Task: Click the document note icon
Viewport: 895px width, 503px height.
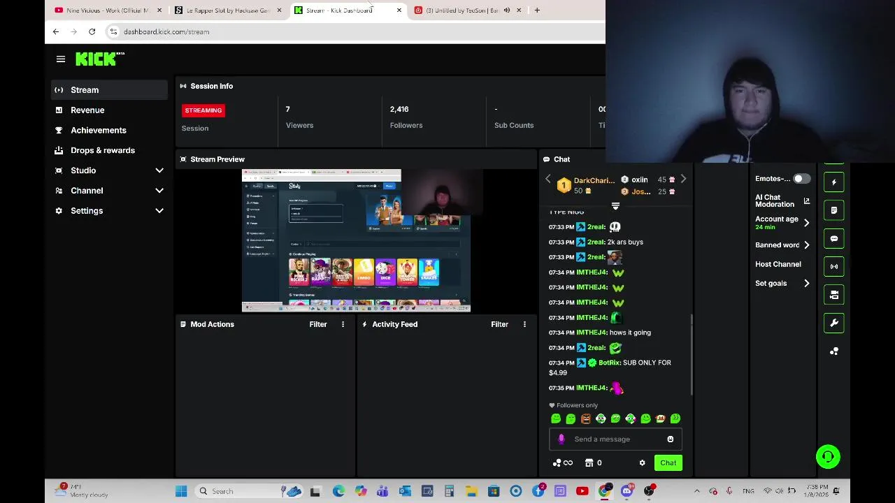Action: 834,210
